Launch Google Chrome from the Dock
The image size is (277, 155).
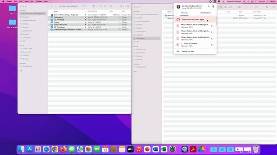click(55, 149)
